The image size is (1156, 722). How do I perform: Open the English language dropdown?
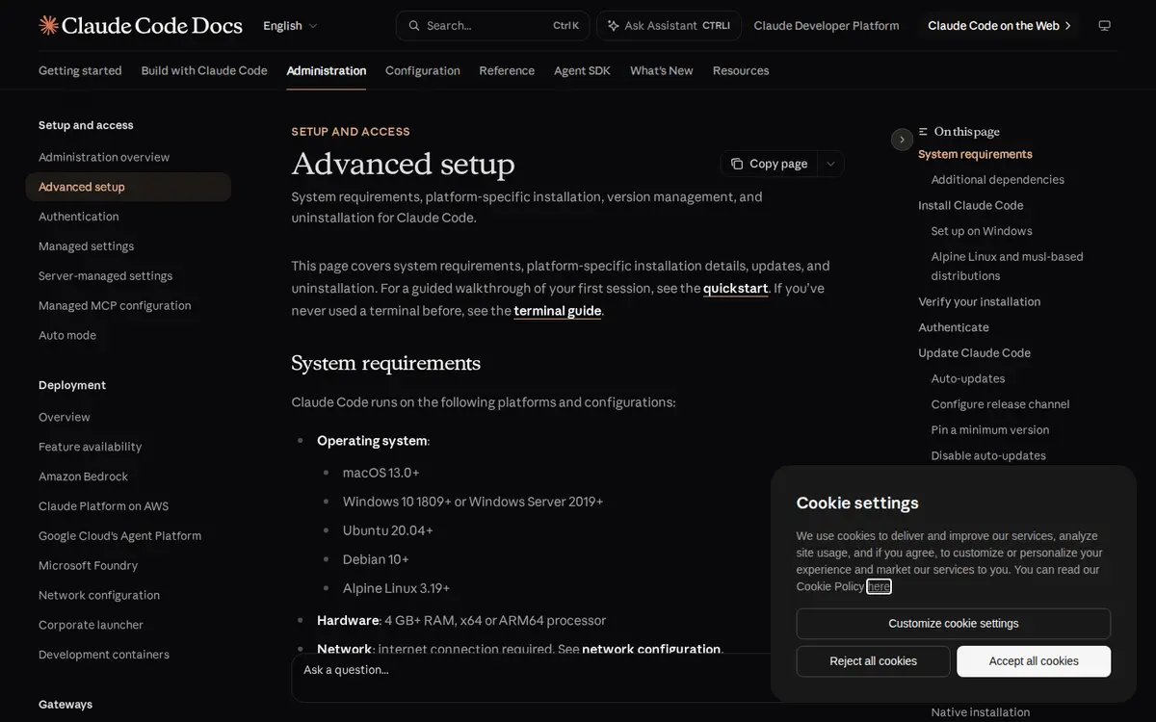click(x=290, y=26)
